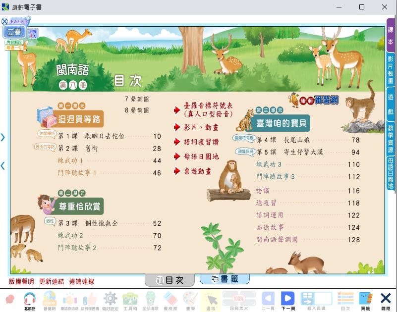The image size is (397, 312).
Task: Select the 目次 bottom tab
Action: 170,280
